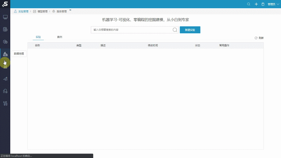Image resolution: width=281 pixels, height=158 pixels.
Task: Click the 新建实验 button
Action: pyautogui.click(x=190, y=30)
